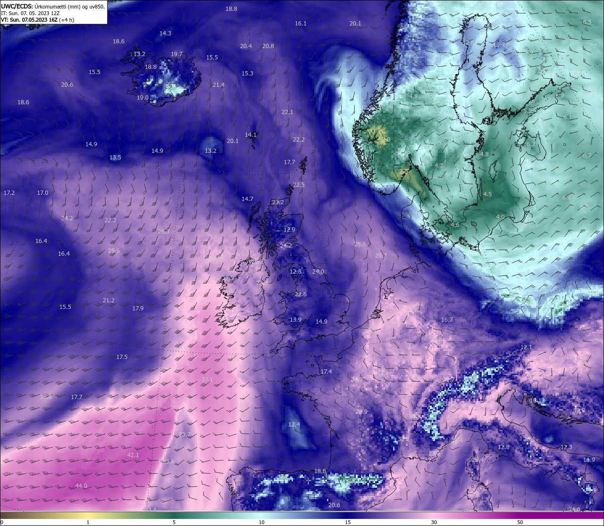Image resolution: width=604 pixels, height=526 pixels.
Task: Click the 17.0 value on the map
Action: click(42, 192)
